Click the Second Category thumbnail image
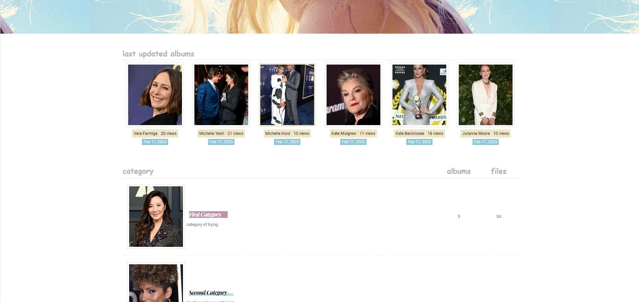The image size is (639, 302). click(x=156, y=282)
